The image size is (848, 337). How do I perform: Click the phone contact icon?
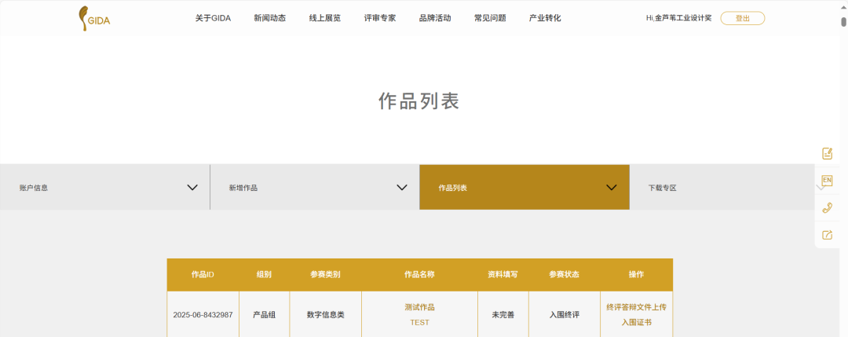pos(827,207)
